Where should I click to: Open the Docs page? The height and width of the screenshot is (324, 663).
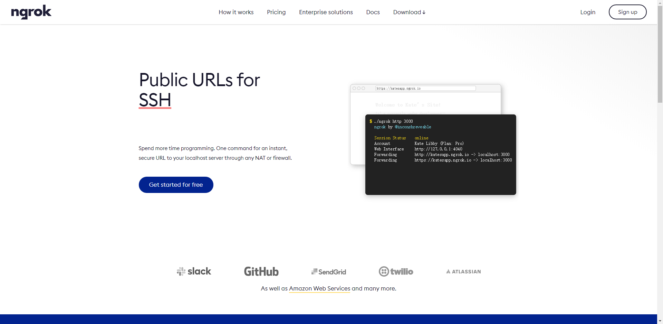point(373,12)
